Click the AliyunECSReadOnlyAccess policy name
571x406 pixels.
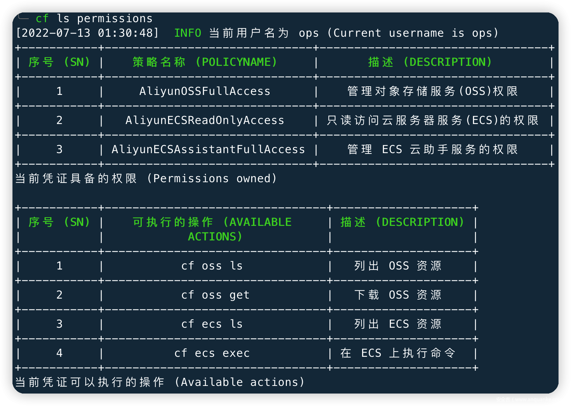coord(205,120)
